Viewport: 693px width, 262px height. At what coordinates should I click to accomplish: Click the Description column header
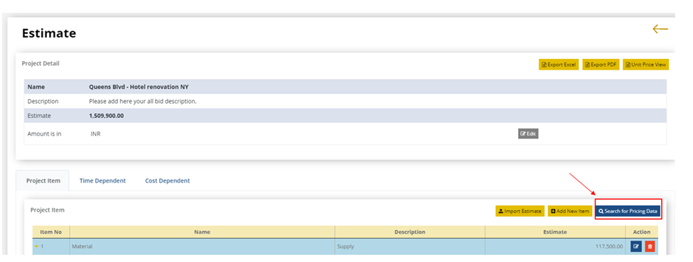[409, 232]
